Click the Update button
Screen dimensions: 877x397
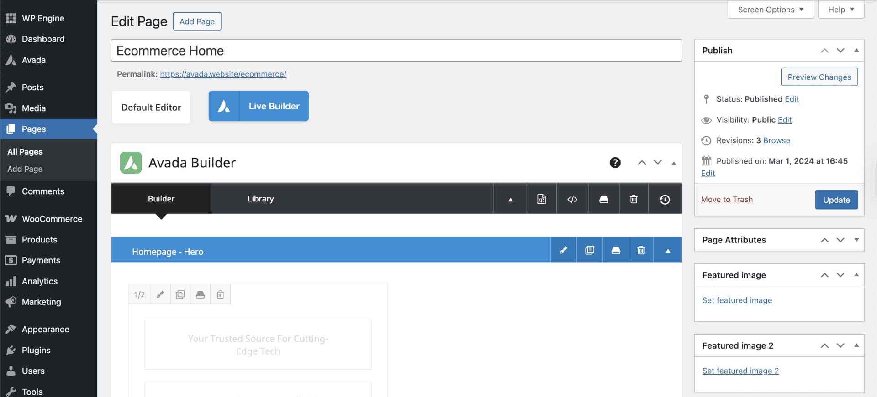[x=836, y=200]
